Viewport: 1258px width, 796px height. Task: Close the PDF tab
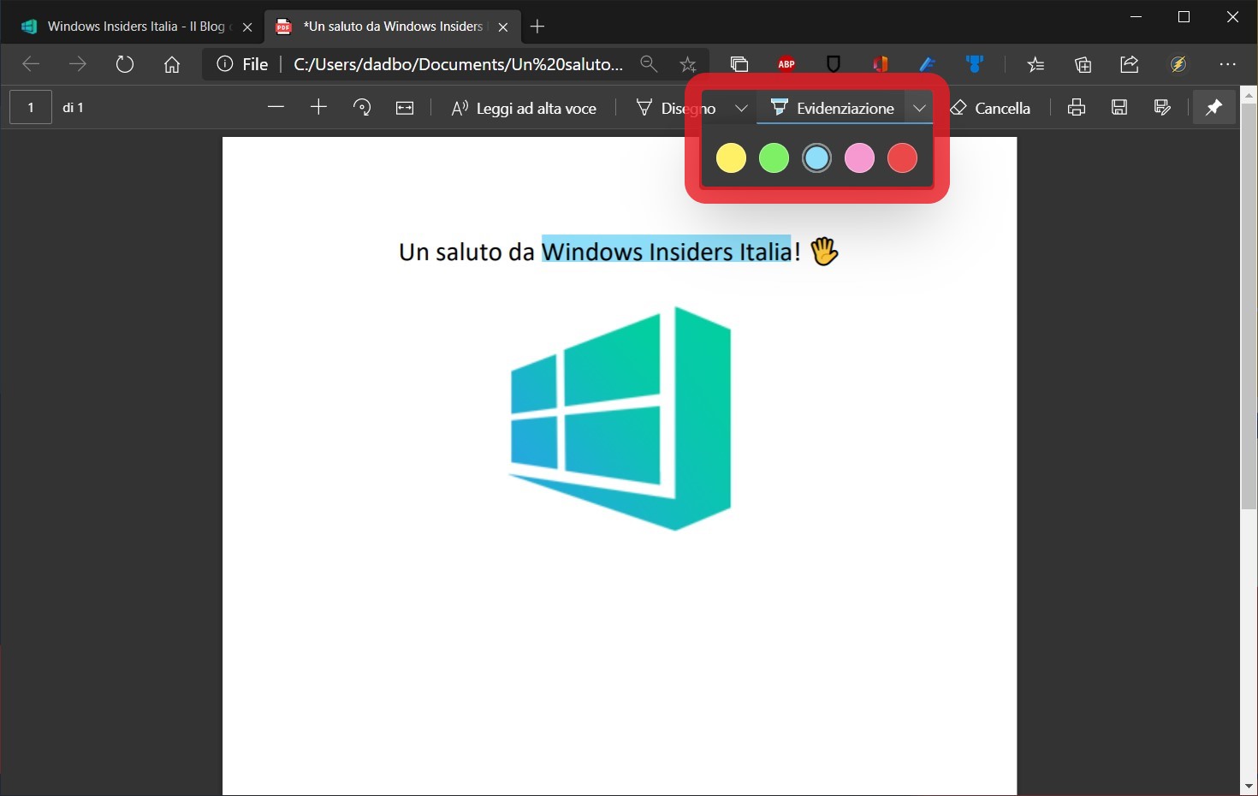503,27
